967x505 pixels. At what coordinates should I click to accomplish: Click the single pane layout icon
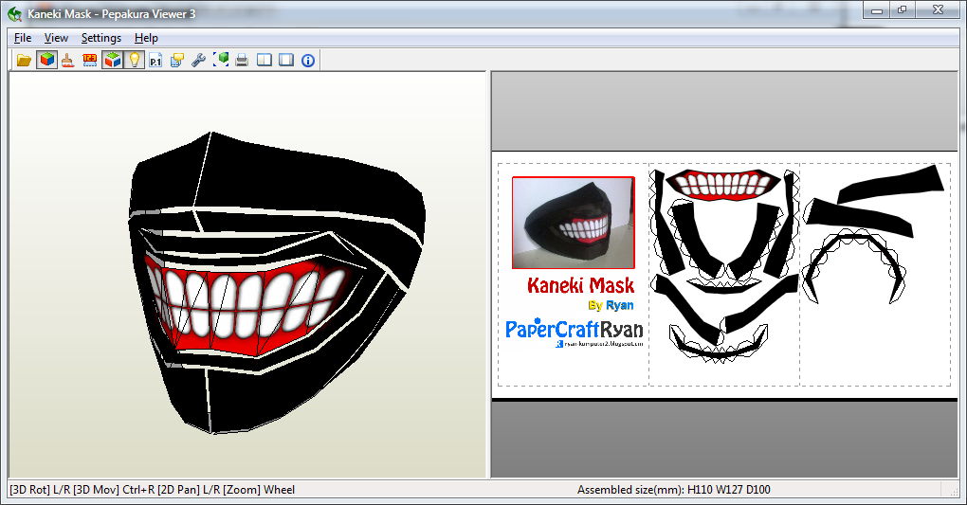coord(286,60)
